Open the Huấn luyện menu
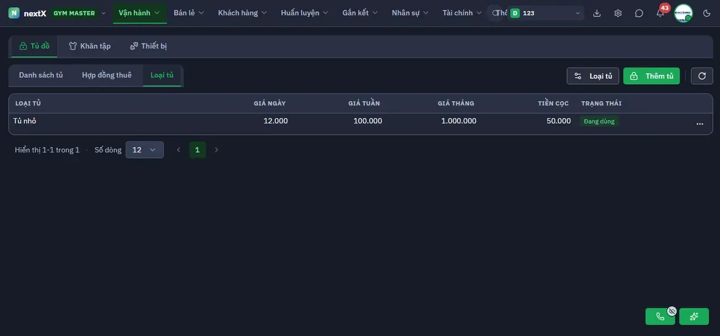720x336 pixels. pos(305,13)
